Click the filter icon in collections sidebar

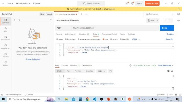coord(19,20)
